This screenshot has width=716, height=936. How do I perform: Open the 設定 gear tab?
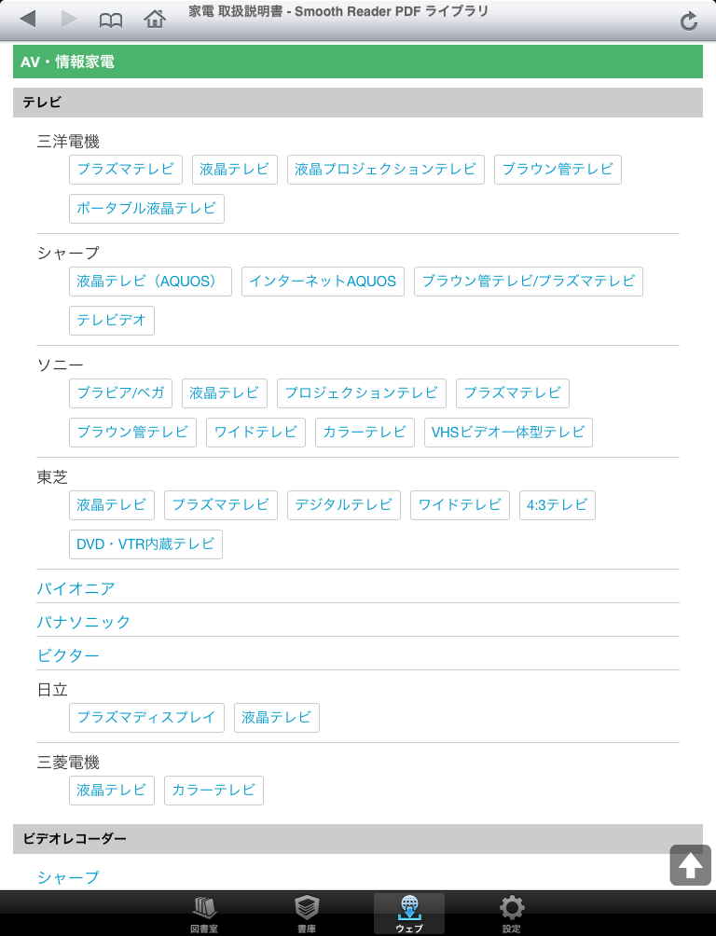511,914
